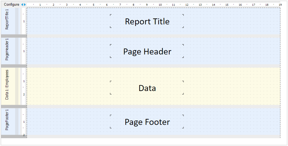
Task: Click the Page Footer text object
Action: pos(147,122)
